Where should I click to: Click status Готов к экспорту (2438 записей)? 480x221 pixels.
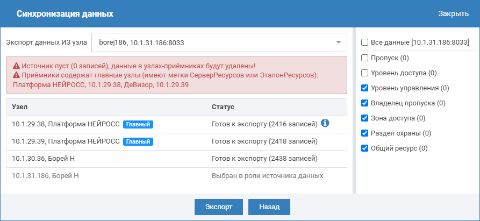[264, 159]
